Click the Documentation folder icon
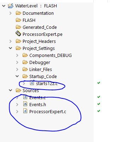The image size is (130, 142). coord(18,13)
